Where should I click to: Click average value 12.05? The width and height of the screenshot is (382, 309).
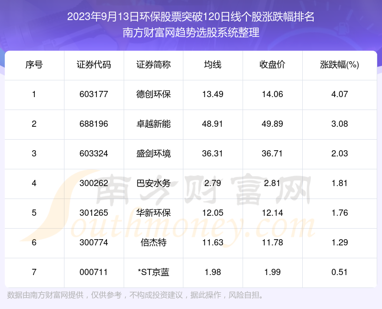(212, 213)
